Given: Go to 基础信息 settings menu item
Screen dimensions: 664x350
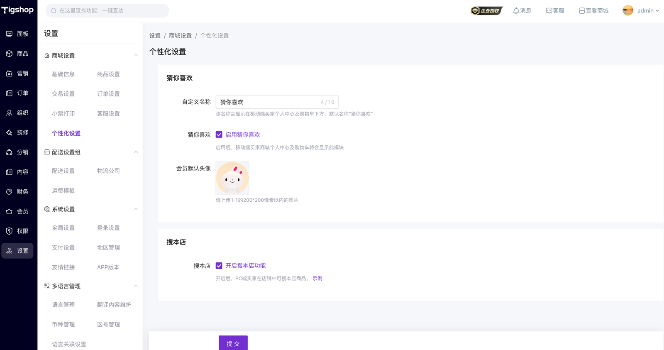Looking at the screenshot, I should click(x=63, y=74).
